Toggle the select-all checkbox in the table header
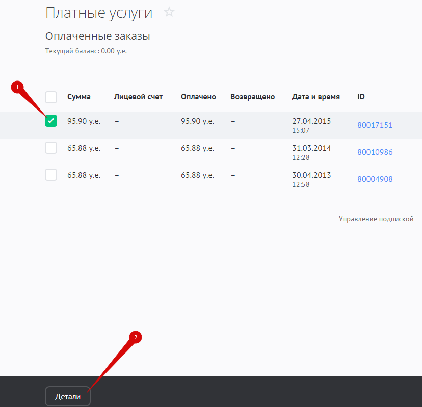 pyautogui.click(x=51, y=97)
